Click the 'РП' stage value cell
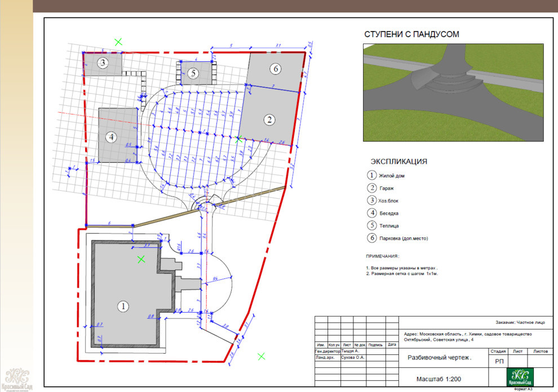 pos(499,362)
